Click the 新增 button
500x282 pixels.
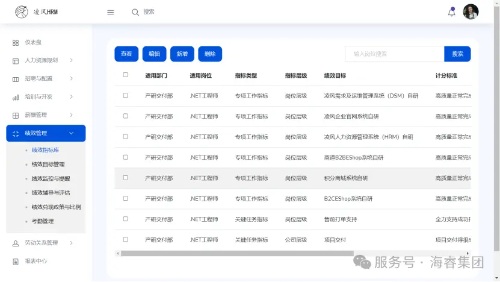coord(182,54)
